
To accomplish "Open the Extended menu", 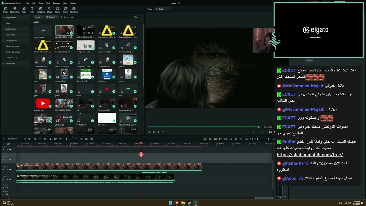I will tap(57, 3).
